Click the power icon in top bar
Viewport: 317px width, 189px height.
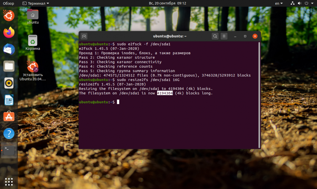[x=306, y=3]
